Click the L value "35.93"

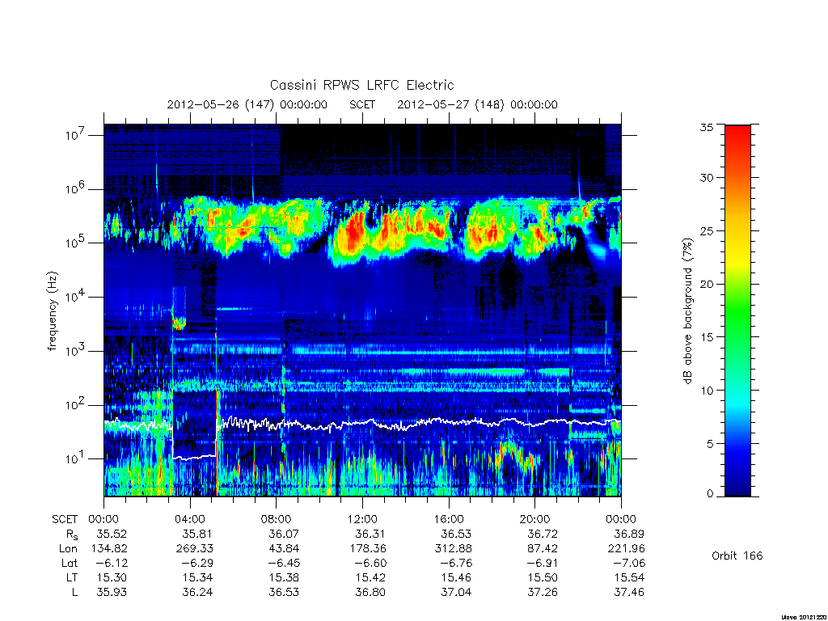(112, 593)
